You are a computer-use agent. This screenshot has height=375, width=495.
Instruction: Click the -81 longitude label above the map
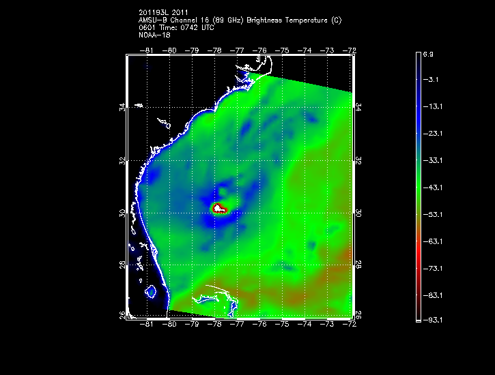coord(147,50)
